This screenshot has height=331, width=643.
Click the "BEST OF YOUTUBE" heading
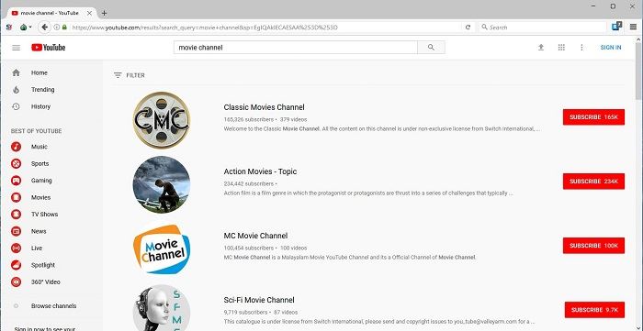tap(36, 131)
